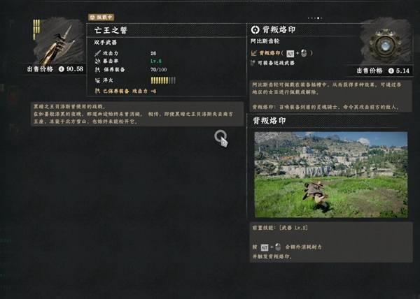Image resolution: width=420 pixels, height=299 pixels.
Task: Select the highlighted page indicator dot
Action: pyautogui.click(x=318, y=18)
